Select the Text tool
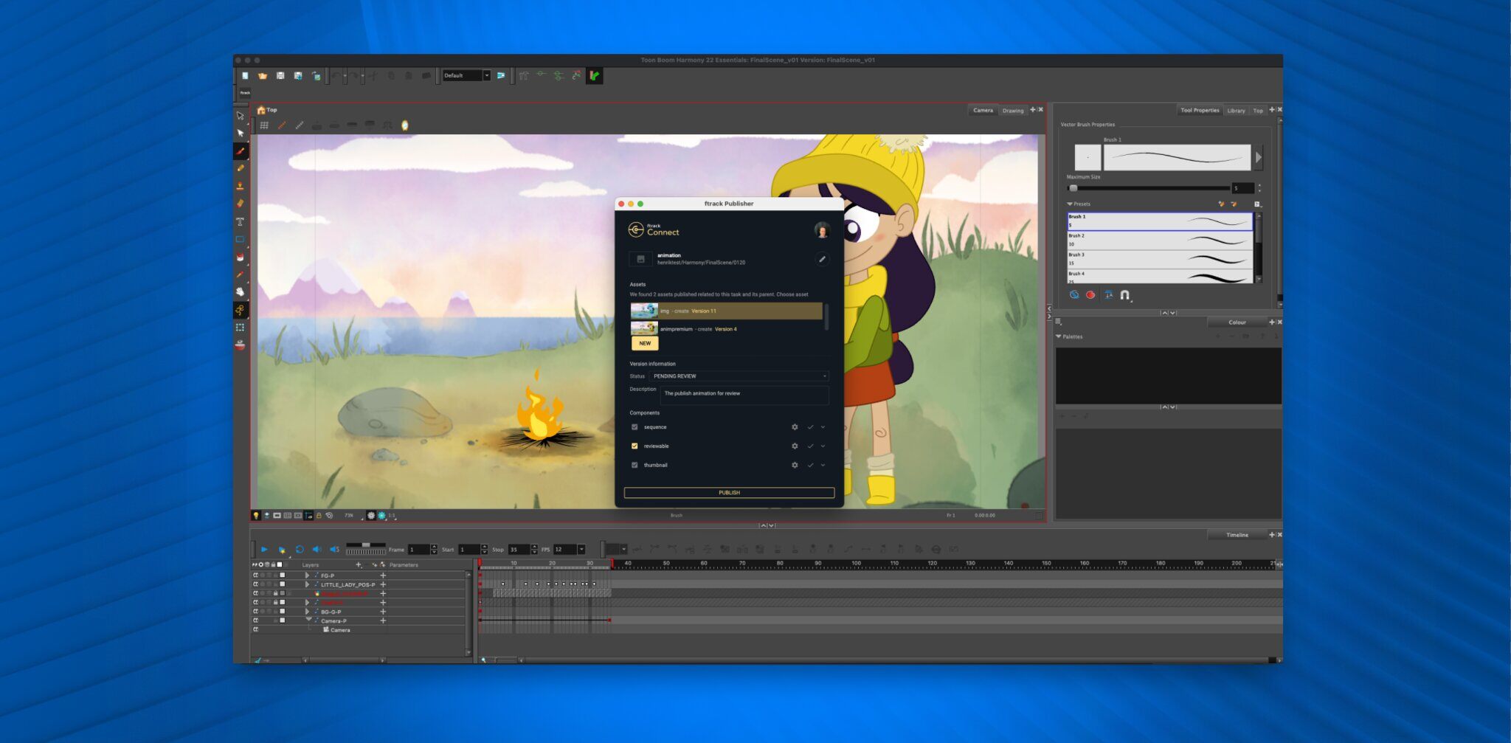 tap(241, 222)
